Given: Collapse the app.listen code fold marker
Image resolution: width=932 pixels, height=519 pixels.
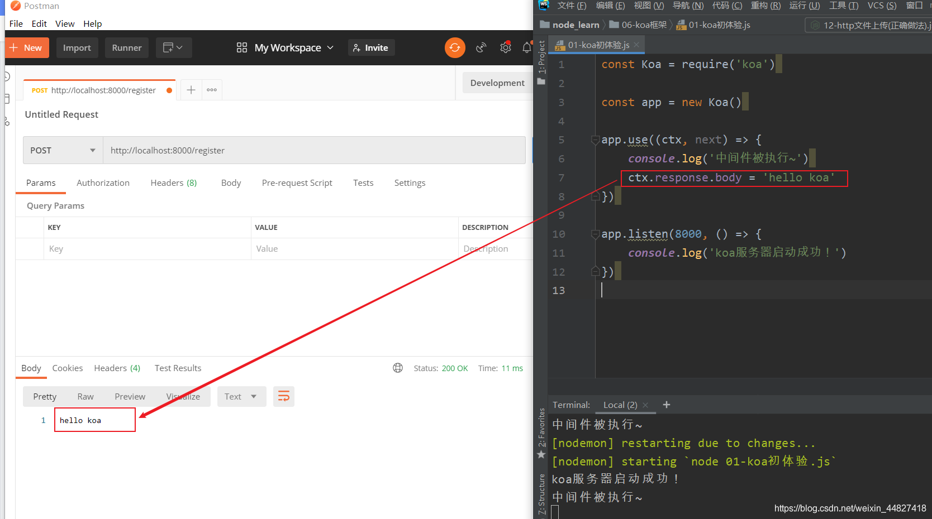Looking at the screenshot, I should point(595,234).
